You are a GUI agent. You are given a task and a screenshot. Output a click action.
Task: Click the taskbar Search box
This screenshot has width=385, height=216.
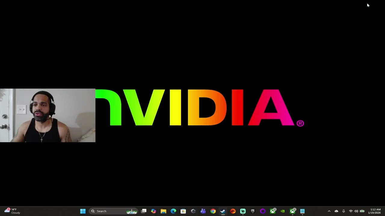coord(113,211)
